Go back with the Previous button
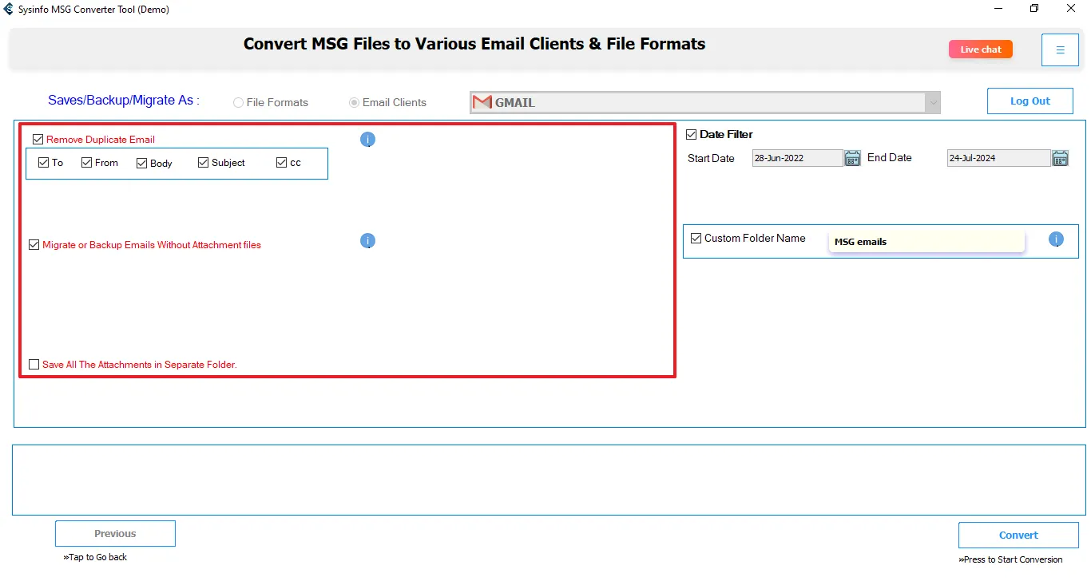This screenshot has height=581, width=1091. [115, 534]
